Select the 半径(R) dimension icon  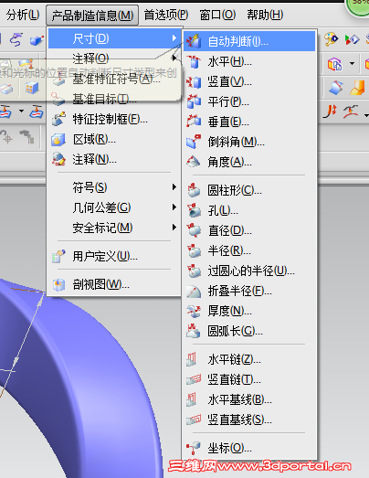click(194, 250)
